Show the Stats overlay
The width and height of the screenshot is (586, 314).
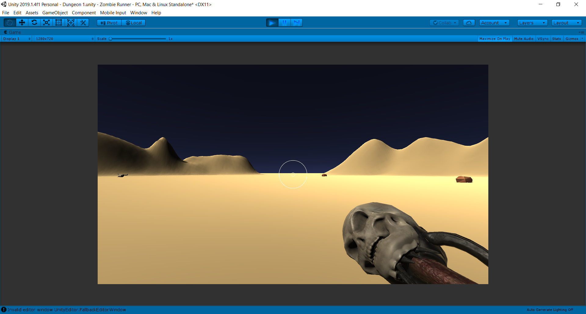(556, 39)
